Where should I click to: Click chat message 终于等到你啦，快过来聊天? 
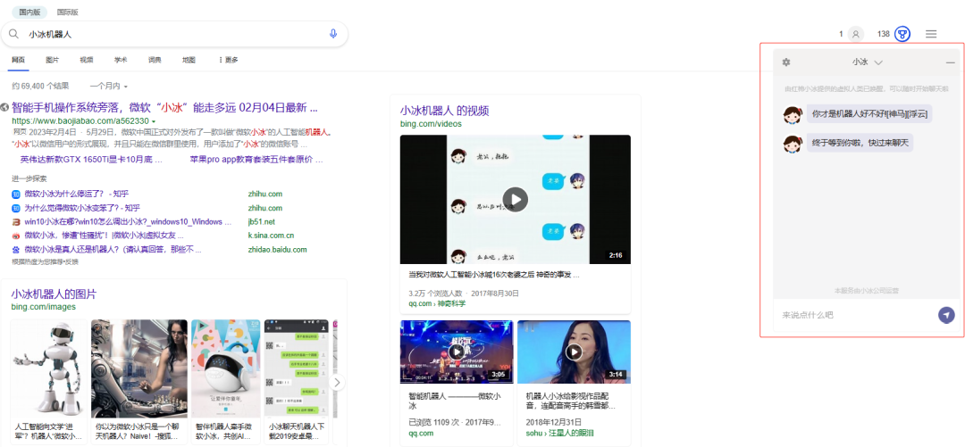point(860,143)
